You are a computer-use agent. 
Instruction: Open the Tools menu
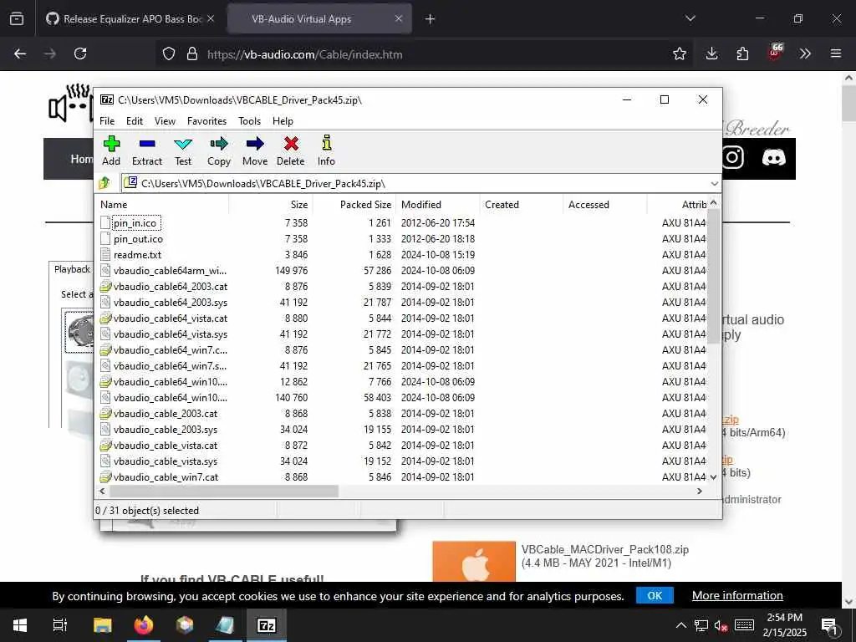(249, 121)
